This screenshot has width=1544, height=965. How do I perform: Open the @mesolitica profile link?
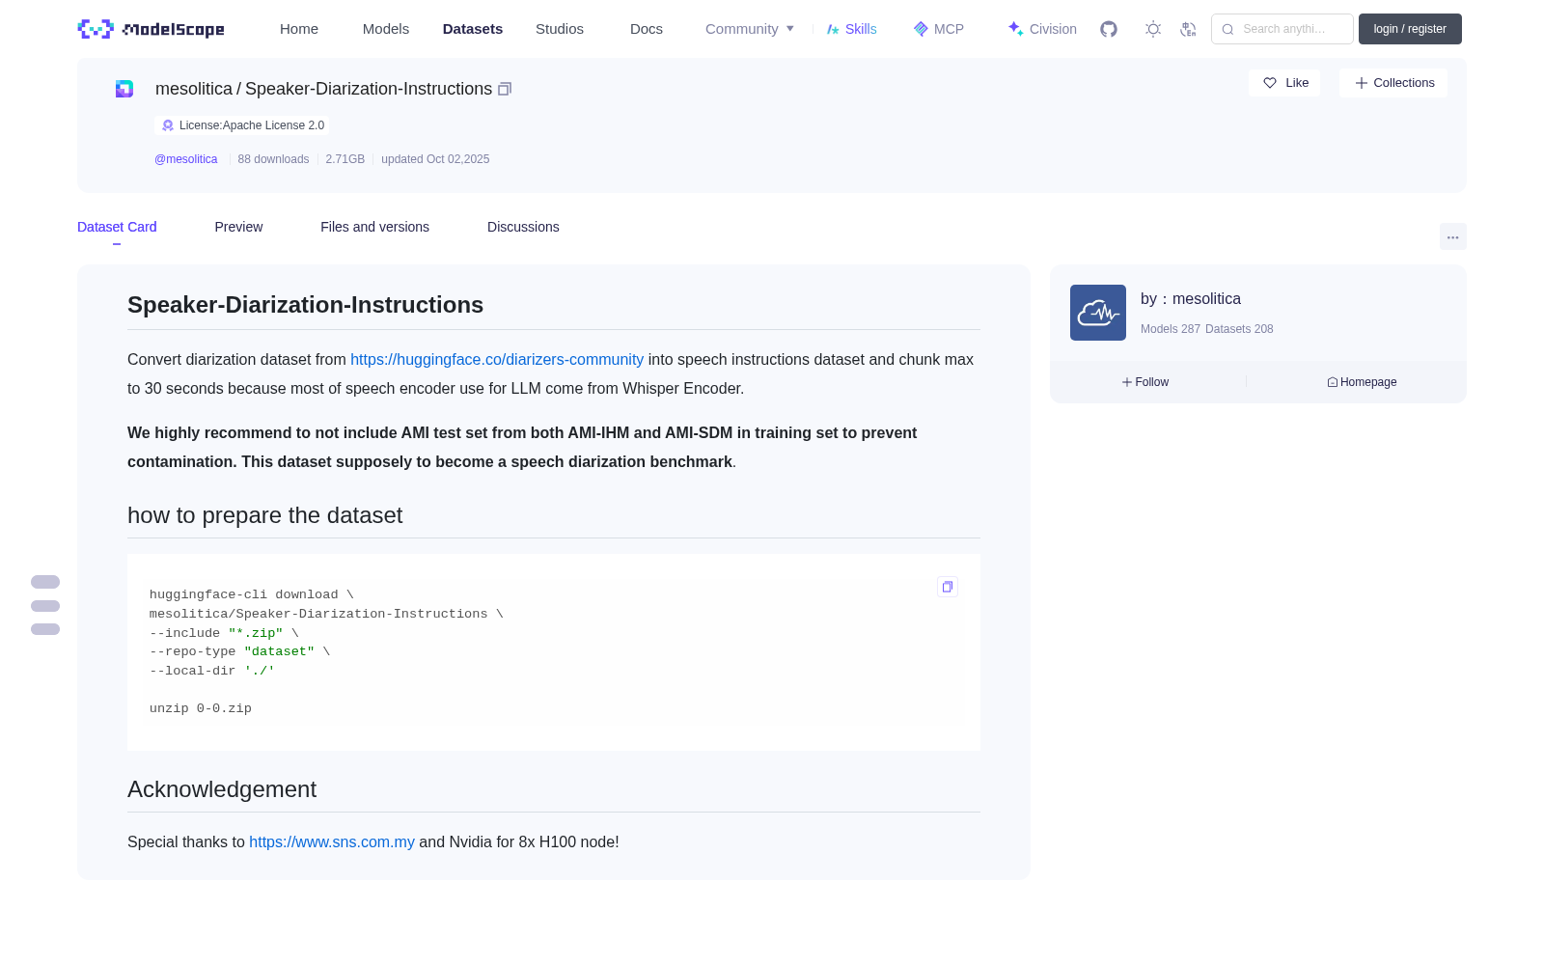[186, 159]
